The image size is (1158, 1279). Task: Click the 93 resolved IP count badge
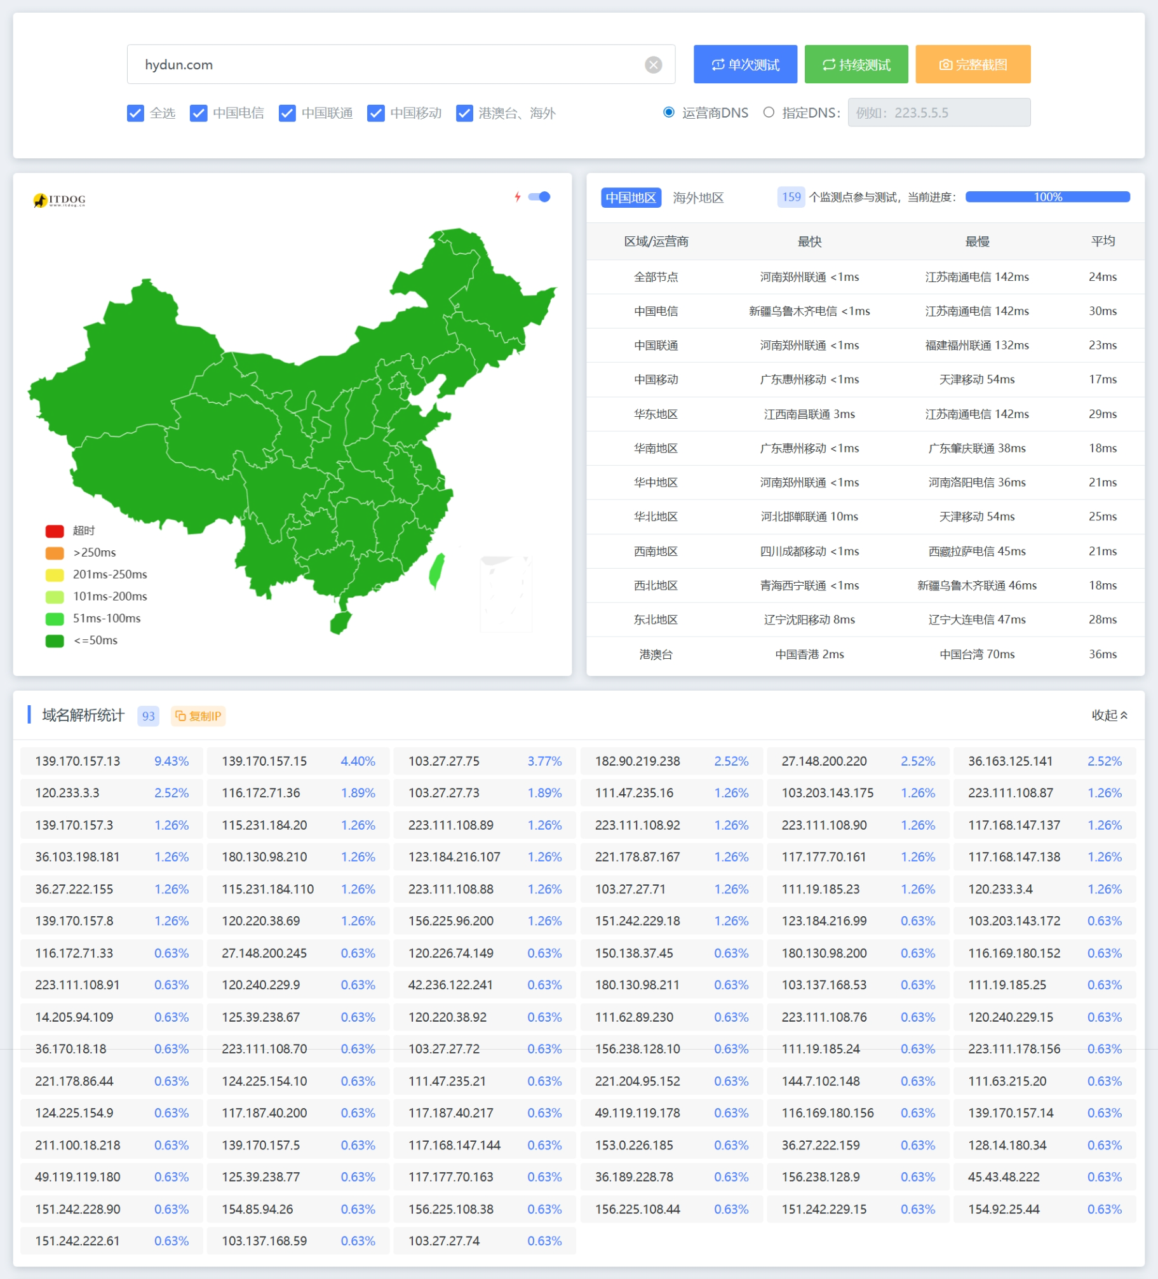pyautogui.click(x=148, y=716)
